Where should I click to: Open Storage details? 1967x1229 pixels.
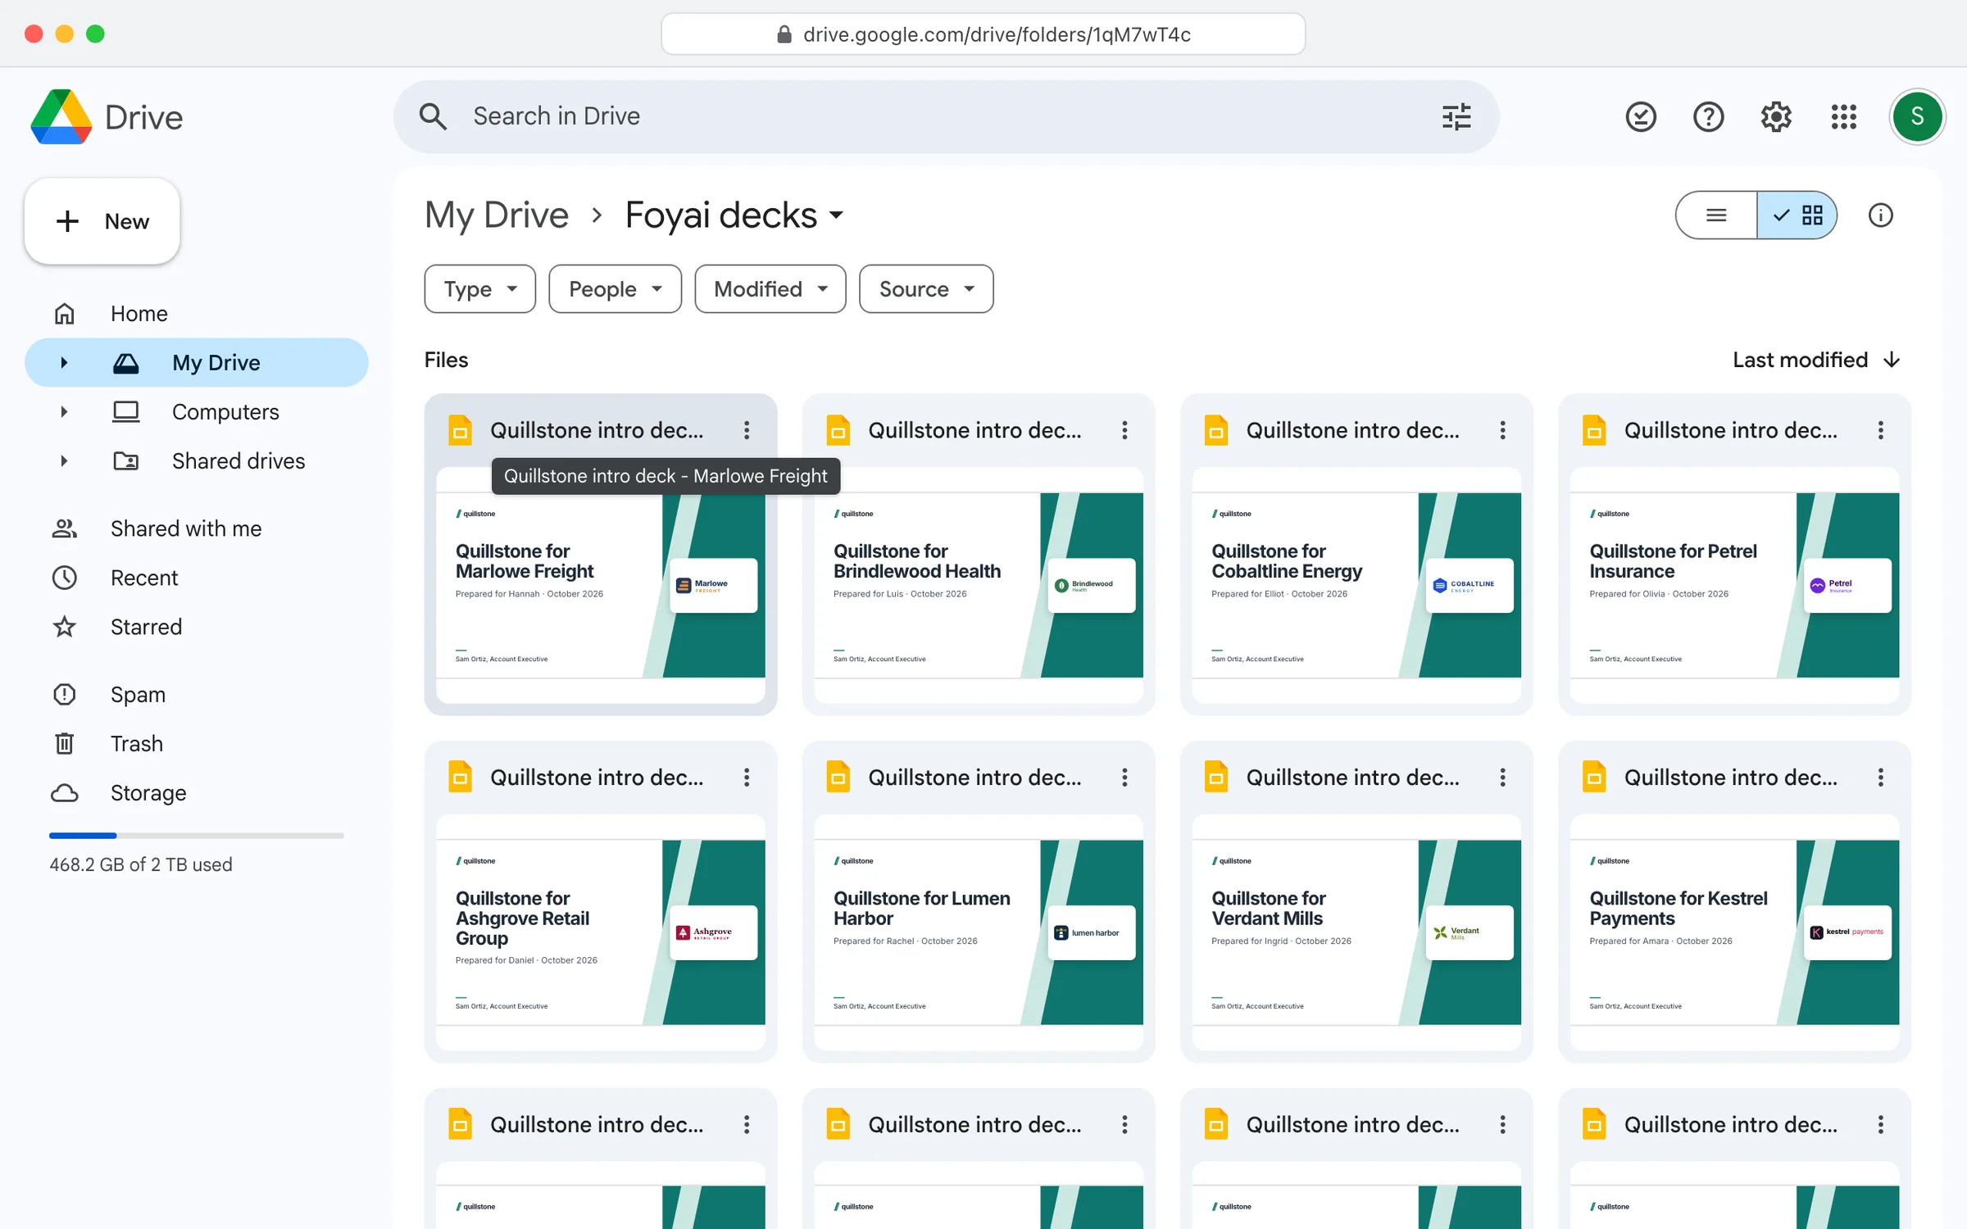click(x=197, y=793)
